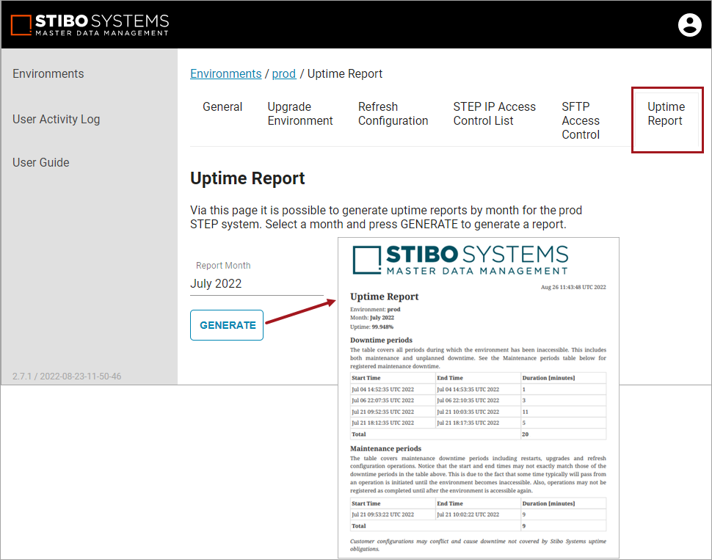Switch to SFTP Access Control tab
Screen dimensions: 712x560
[x=581, y=120]
